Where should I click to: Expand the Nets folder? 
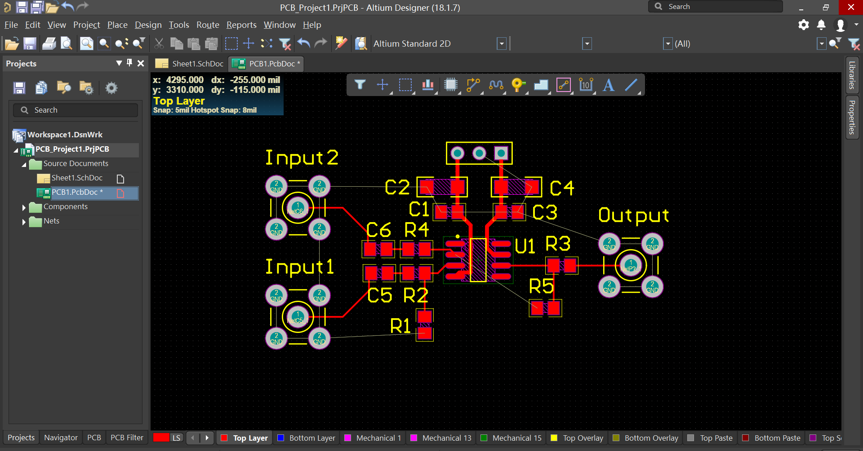tap(24, 222)
